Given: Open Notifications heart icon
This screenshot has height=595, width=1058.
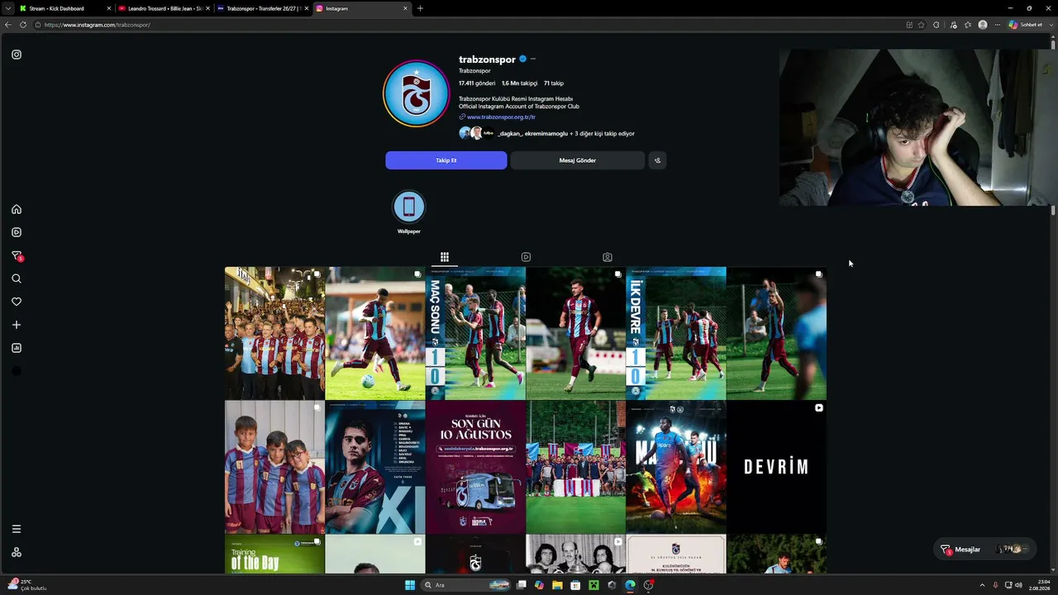Looking at the screenshot, I should tap(17, 302).
